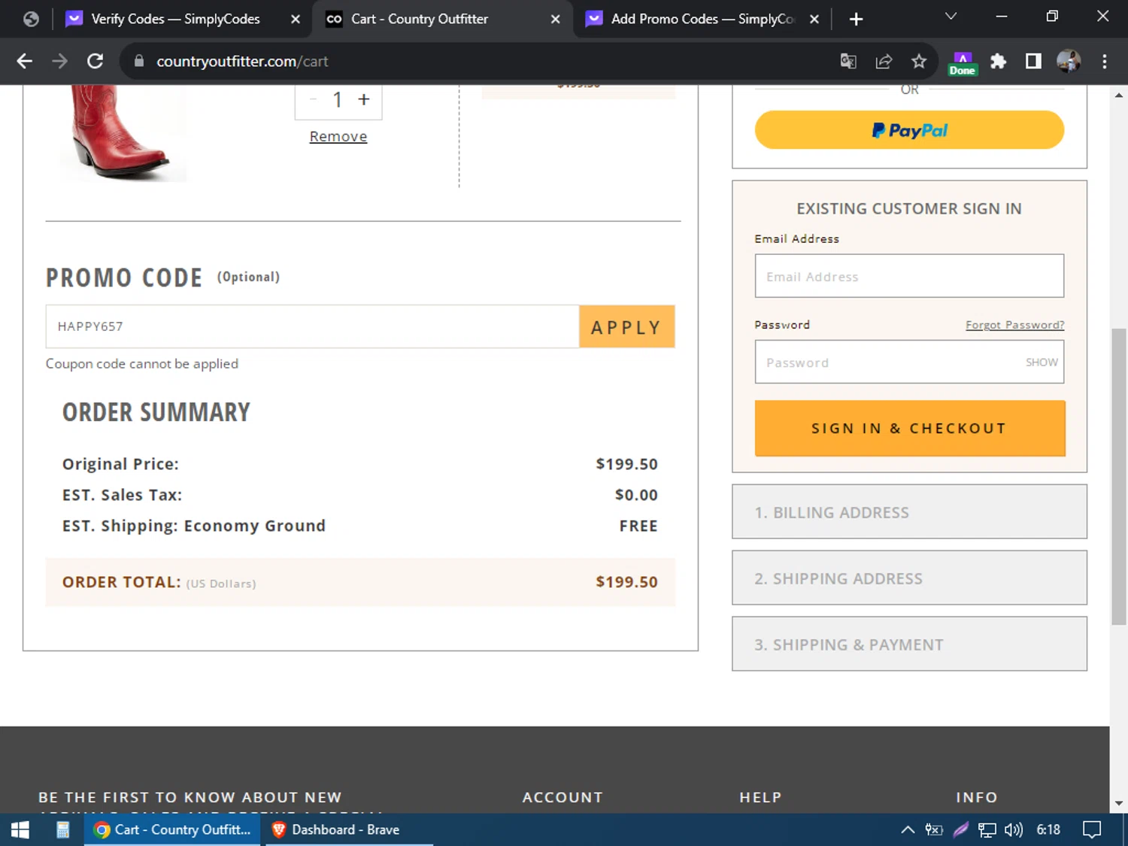Click the ACCOUNT footer heading
The width and height of the screenshot is (1128, 846).
(562, 797)
